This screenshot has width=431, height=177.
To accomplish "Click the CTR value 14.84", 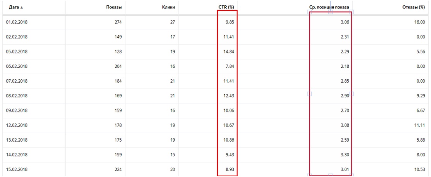I will pos(229,52).
